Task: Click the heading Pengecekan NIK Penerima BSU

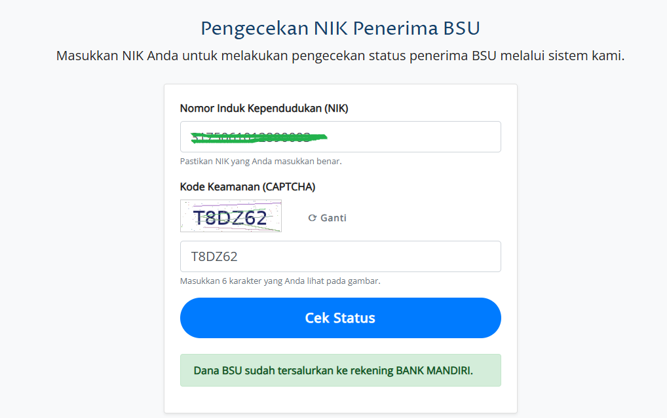Action: (x=340, y=29)
